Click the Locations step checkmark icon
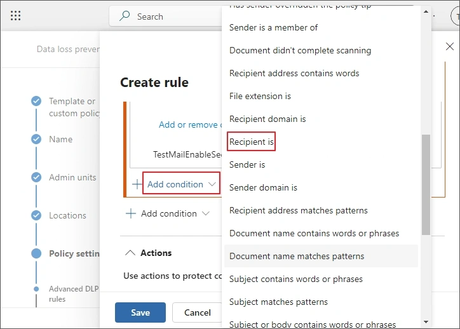Image resolution: width=460 pixels, height=329 pixels. pyautogui.click(x=36, y=215)
